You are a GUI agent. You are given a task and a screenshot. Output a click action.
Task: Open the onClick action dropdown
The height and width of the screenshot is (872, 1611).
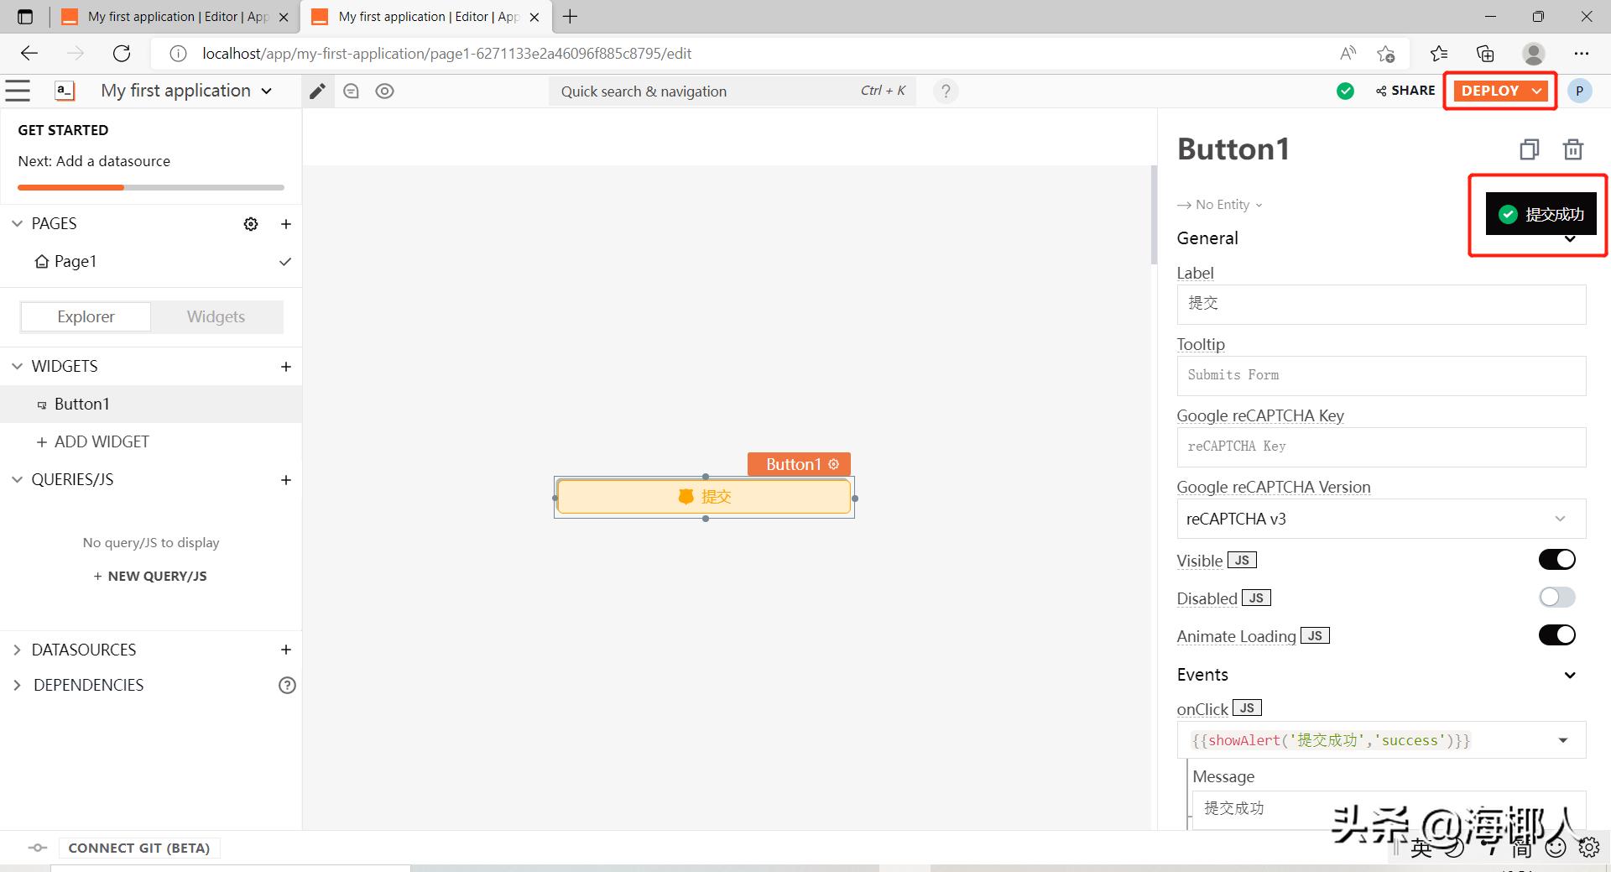[1563, 740]
